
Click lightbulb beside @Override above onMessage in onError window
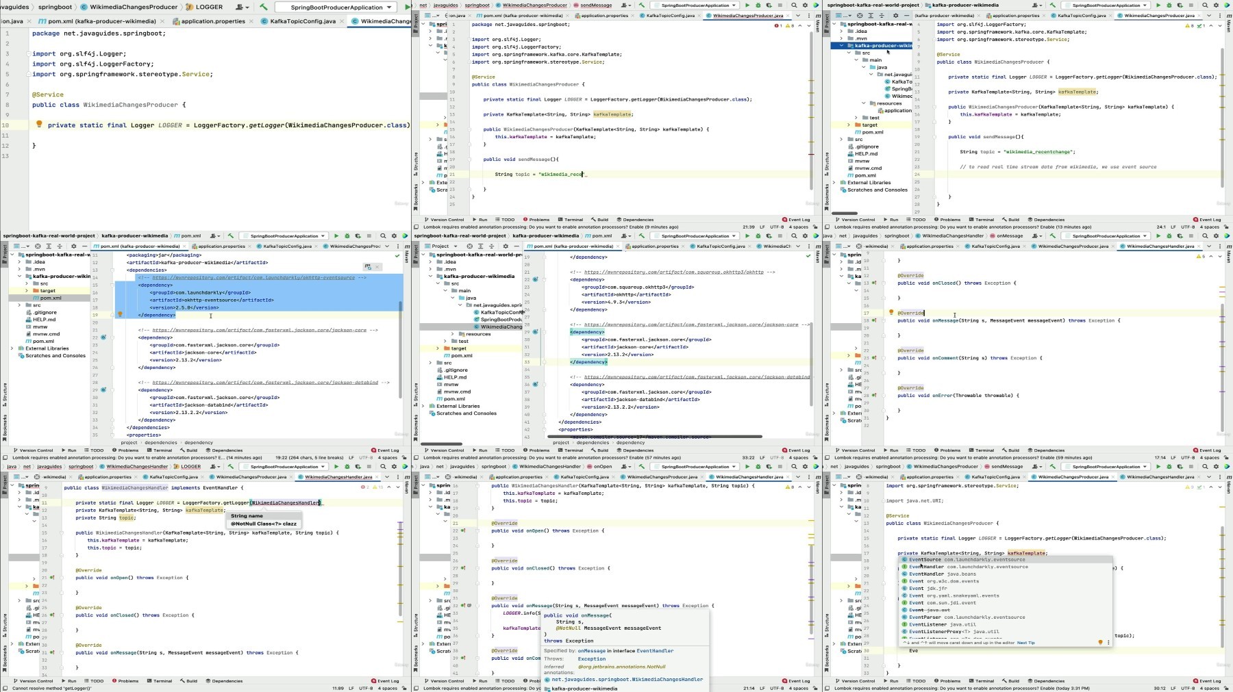[x=891, y=313]
